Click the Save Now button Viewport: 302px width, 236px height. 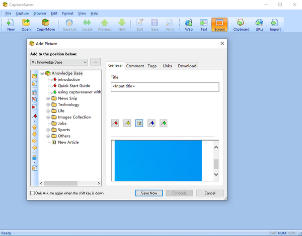[149, 193]
